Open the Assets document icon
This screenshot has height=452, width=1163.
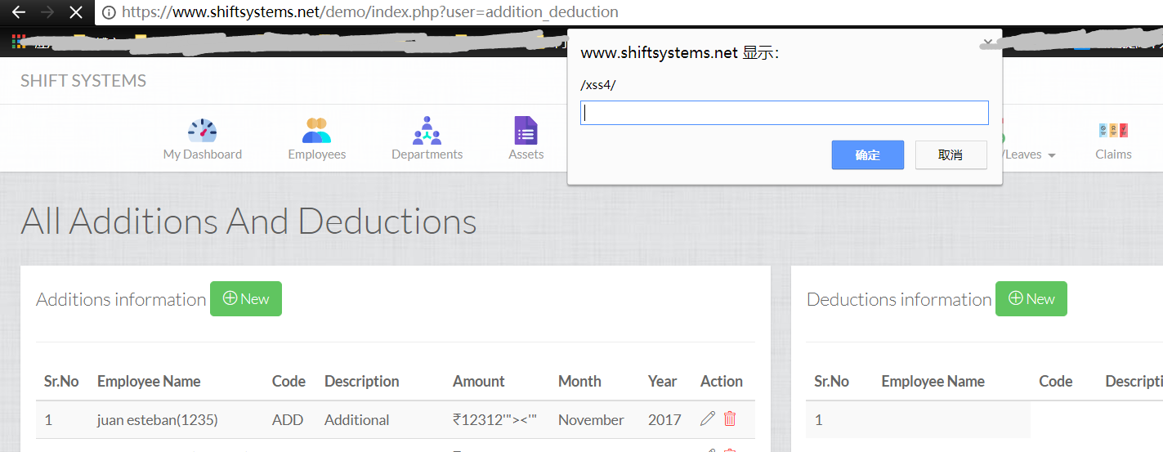coord(526,131)
